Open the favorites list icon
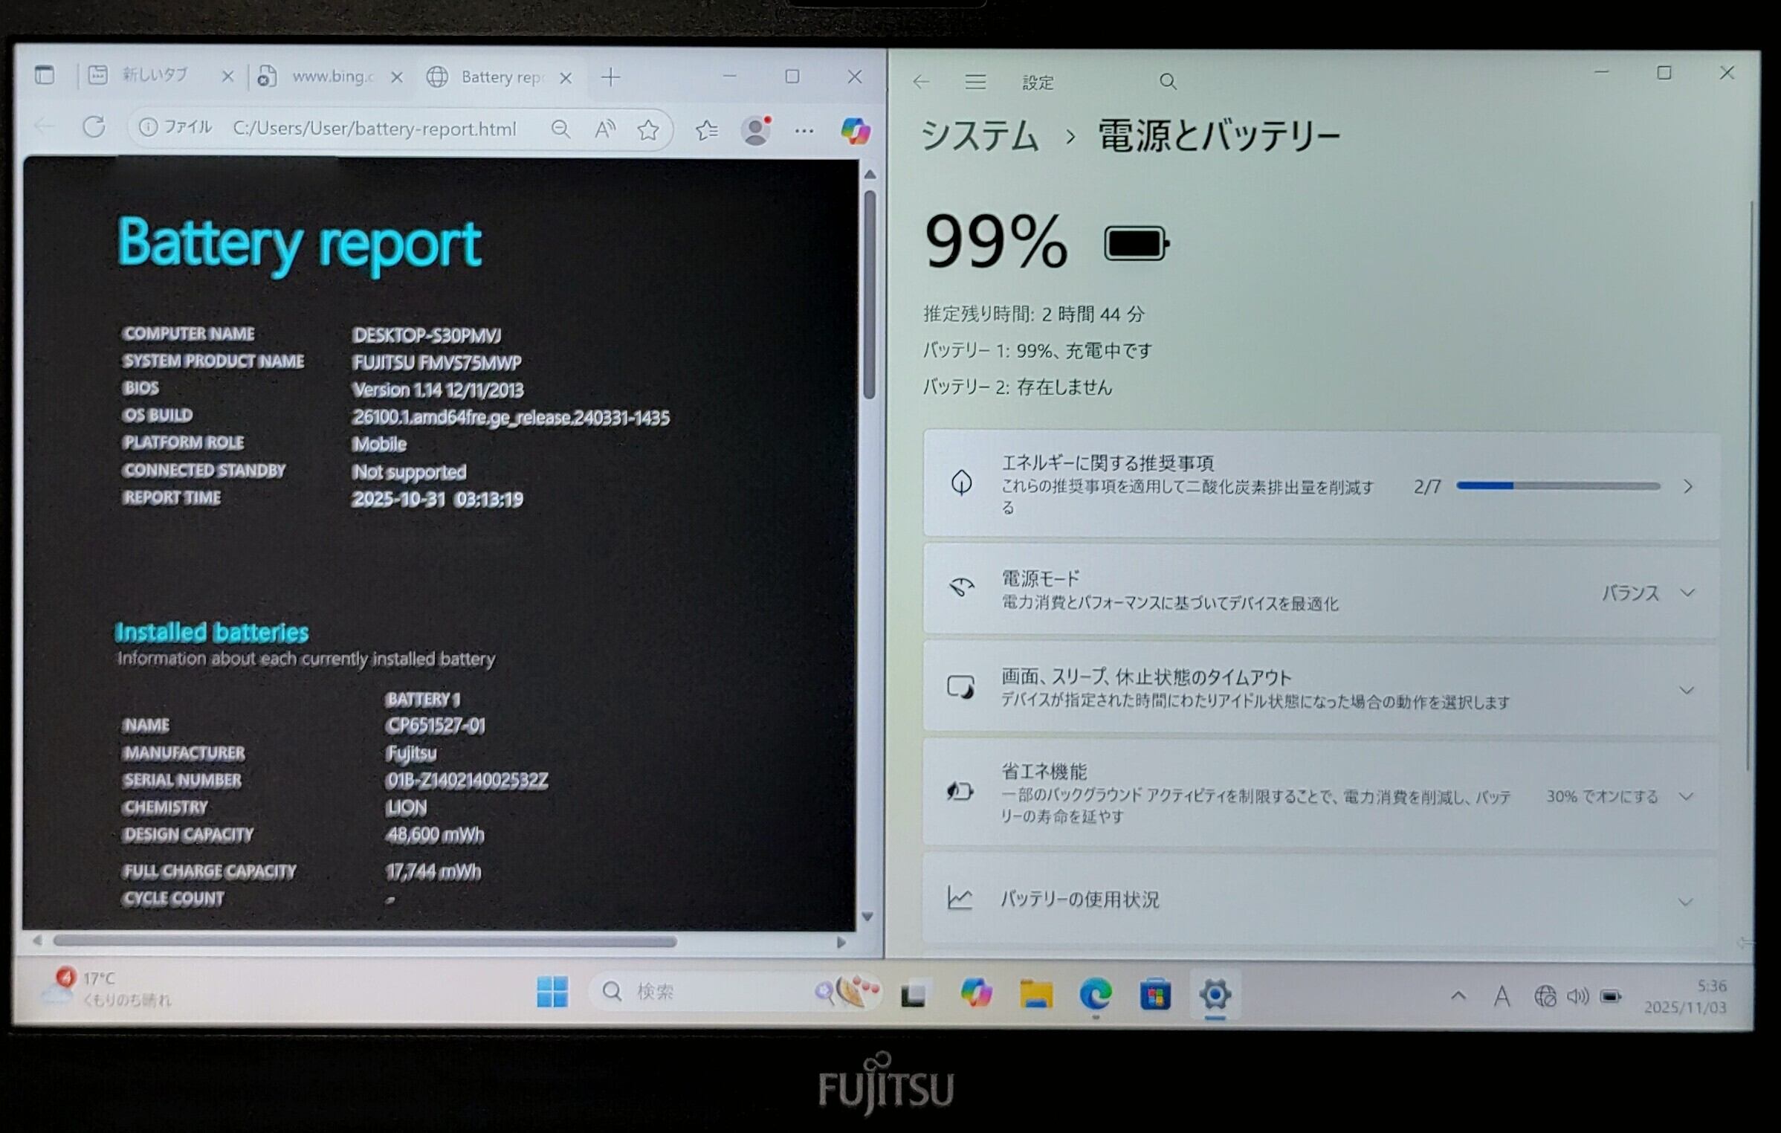1781x1133 pixels. point(706,131)
